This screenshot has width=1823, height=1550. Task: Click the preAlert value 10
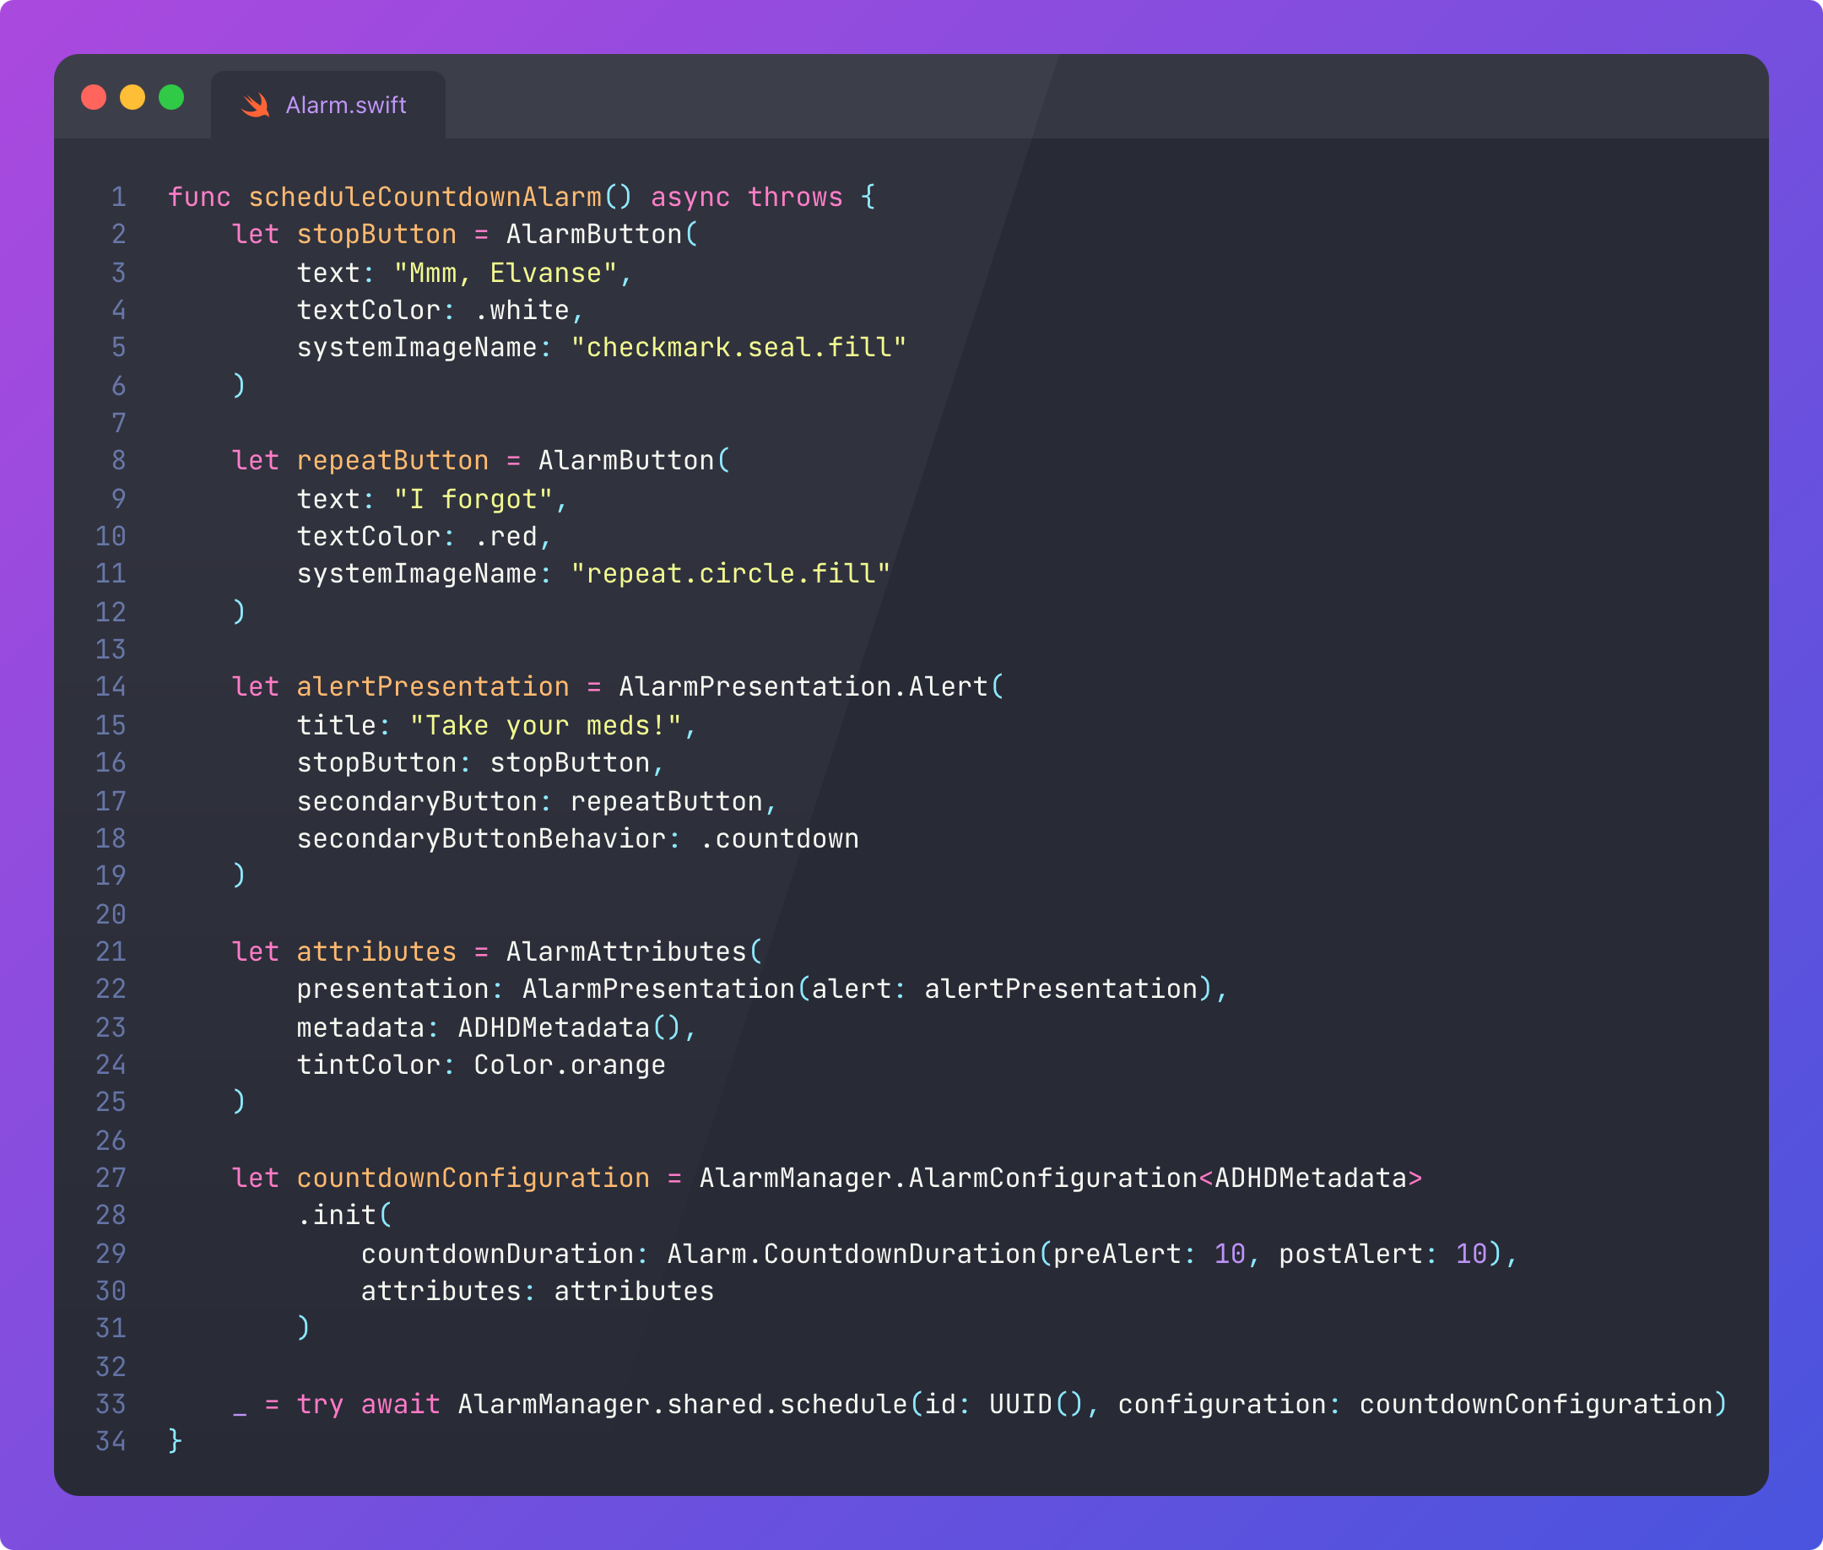point(1229,1254)
